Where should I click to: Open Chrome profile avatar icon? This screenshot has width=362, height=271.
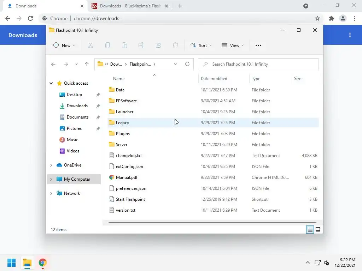(x=343, y=18)
